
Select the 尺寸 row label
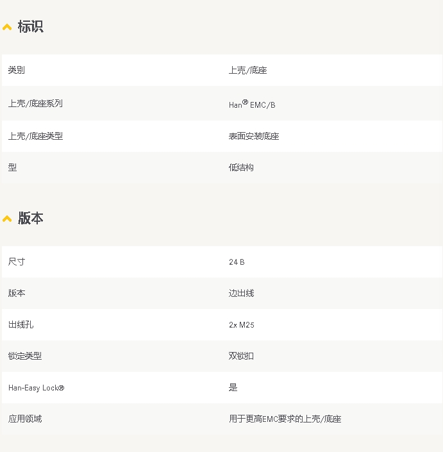(17, 262)
